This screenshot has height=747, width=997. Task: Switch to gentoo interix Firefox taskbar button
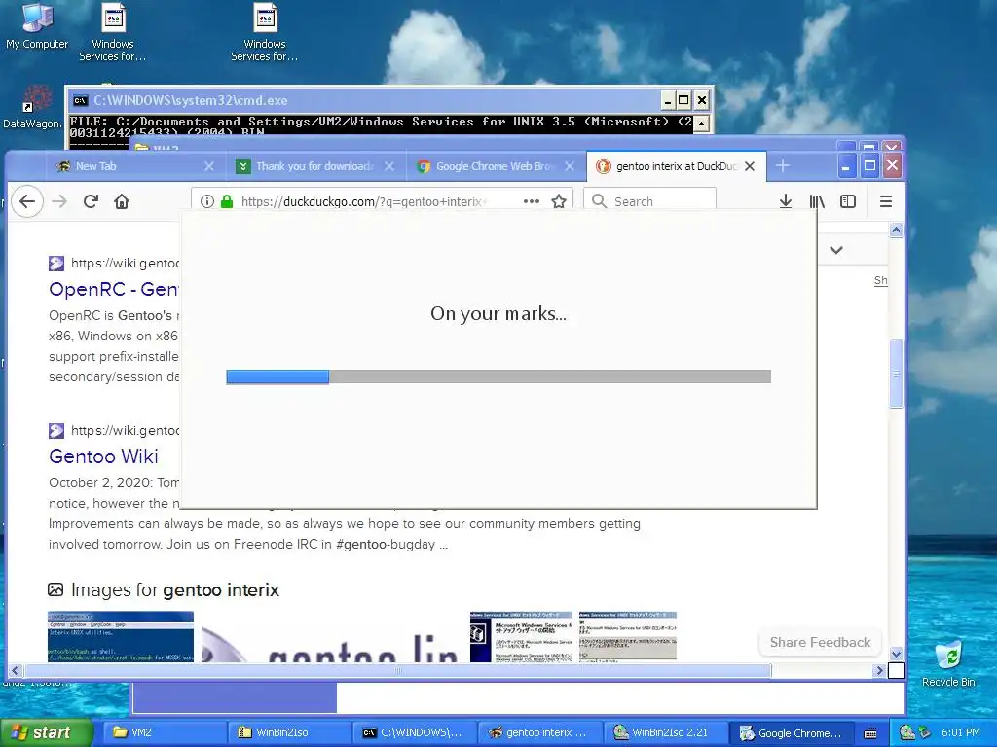(x=539, y=732)
